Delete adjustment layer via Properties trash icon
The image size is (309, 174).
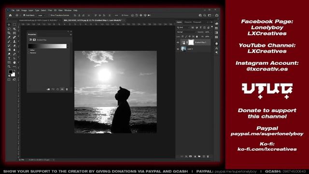(67, 89)
